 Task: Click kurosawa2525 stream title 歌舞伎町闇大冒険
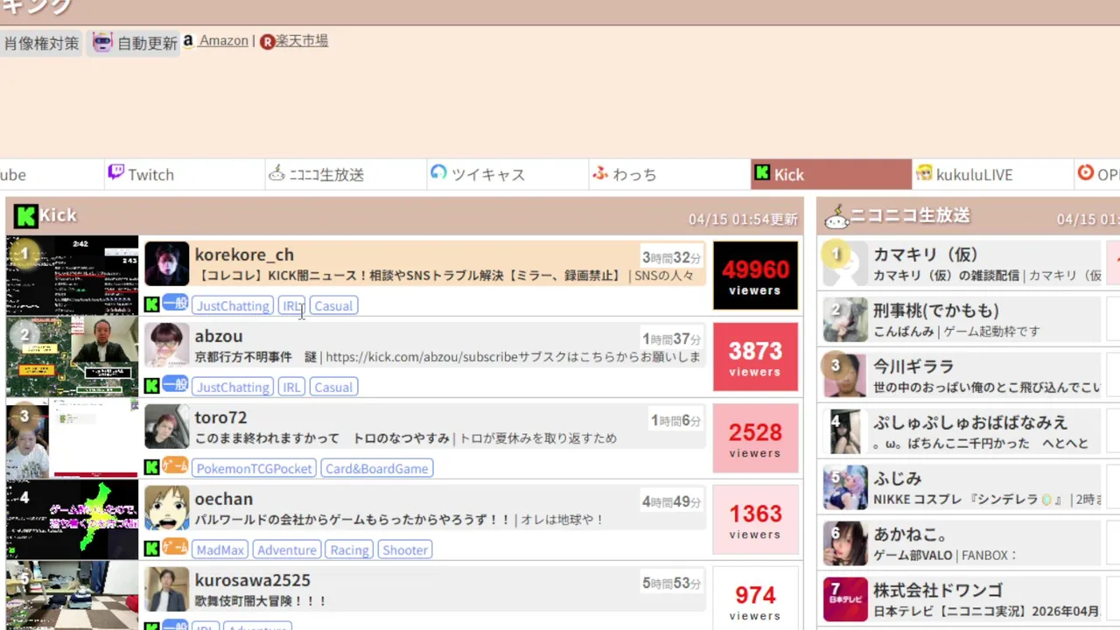(261, 602)
